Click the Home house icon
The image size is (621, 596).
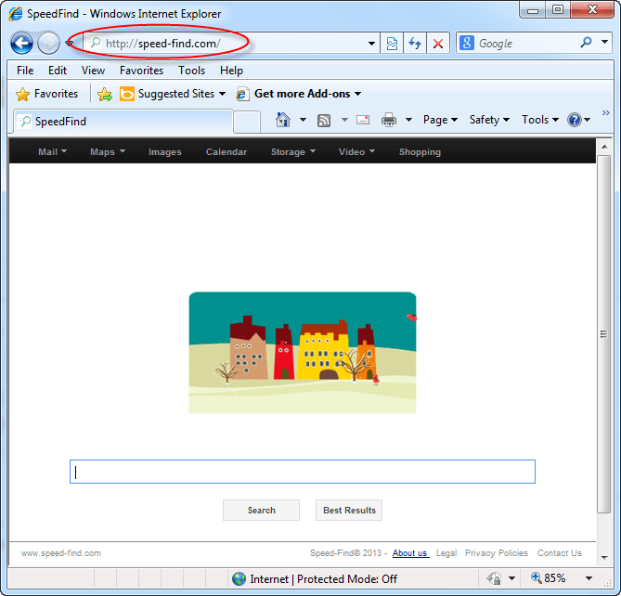pyautogui.click(x=283, y=120)
